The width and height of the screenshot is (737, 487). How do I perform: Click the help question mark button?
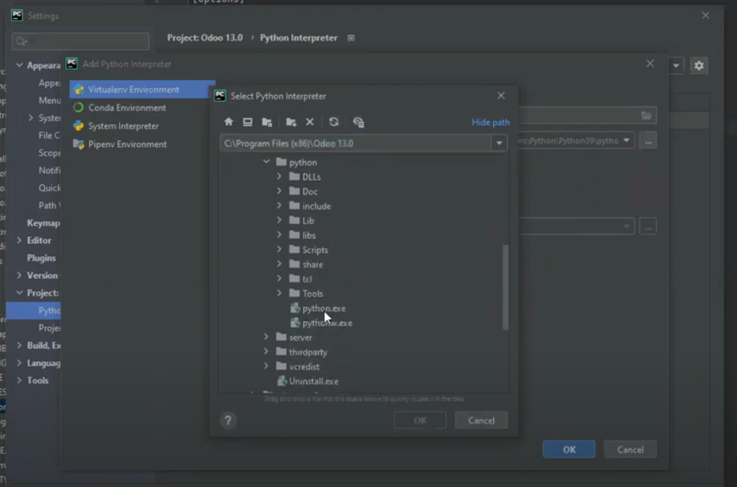[228, 420]
